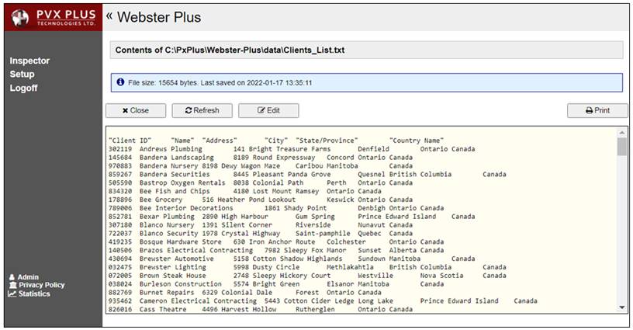Click the 505590 Bastrop Oxygen Rentals row
This screenshot has height=330, width=633.
click(x=261, y=183)
